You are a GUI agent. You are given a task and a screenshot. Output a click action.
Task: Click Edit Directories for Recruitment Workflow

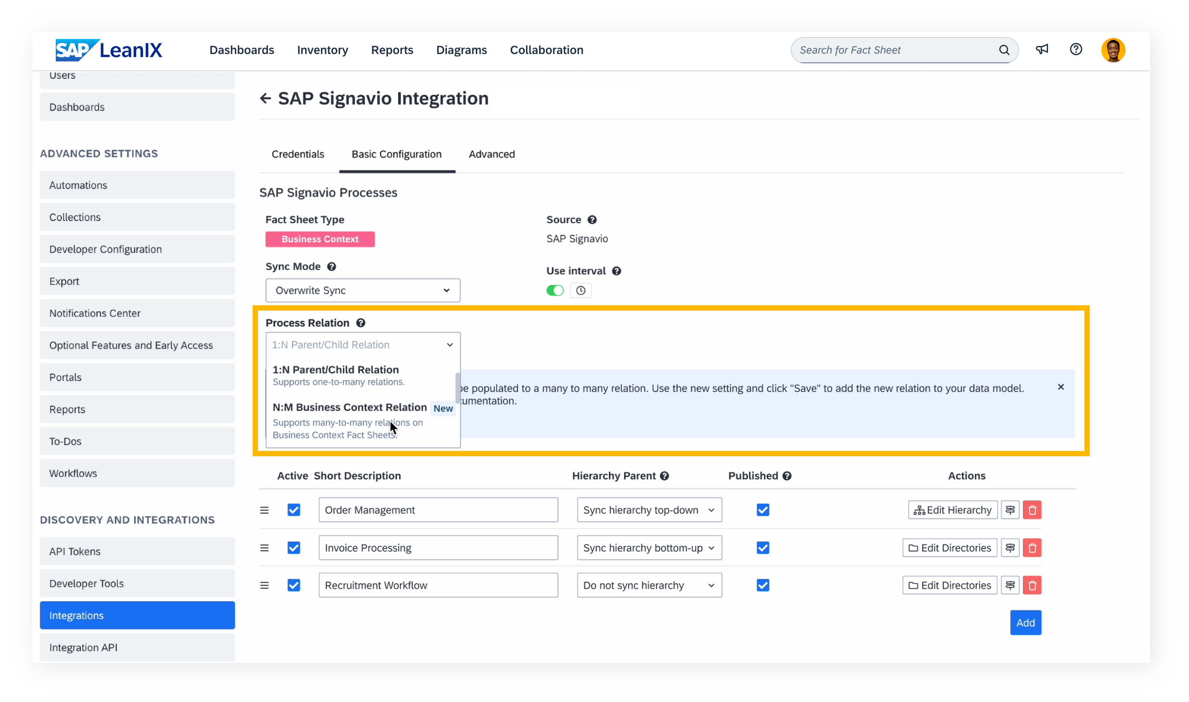950,585
